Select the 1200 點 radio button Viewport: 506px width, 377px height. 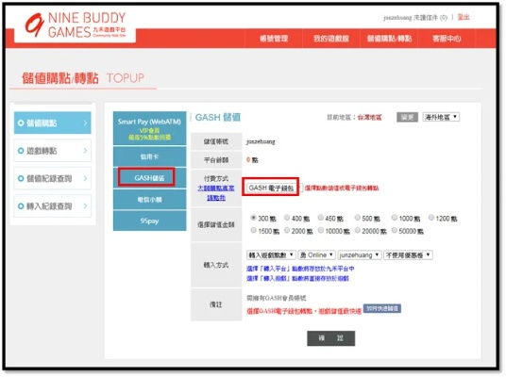431,218
